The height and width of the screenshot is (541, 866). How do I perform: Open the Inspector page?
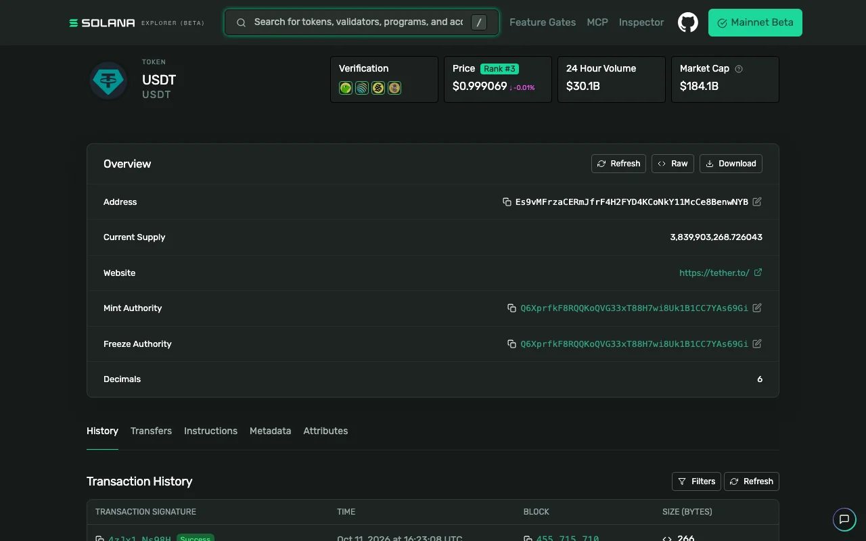pyautogui.click(x=641, y=22)
